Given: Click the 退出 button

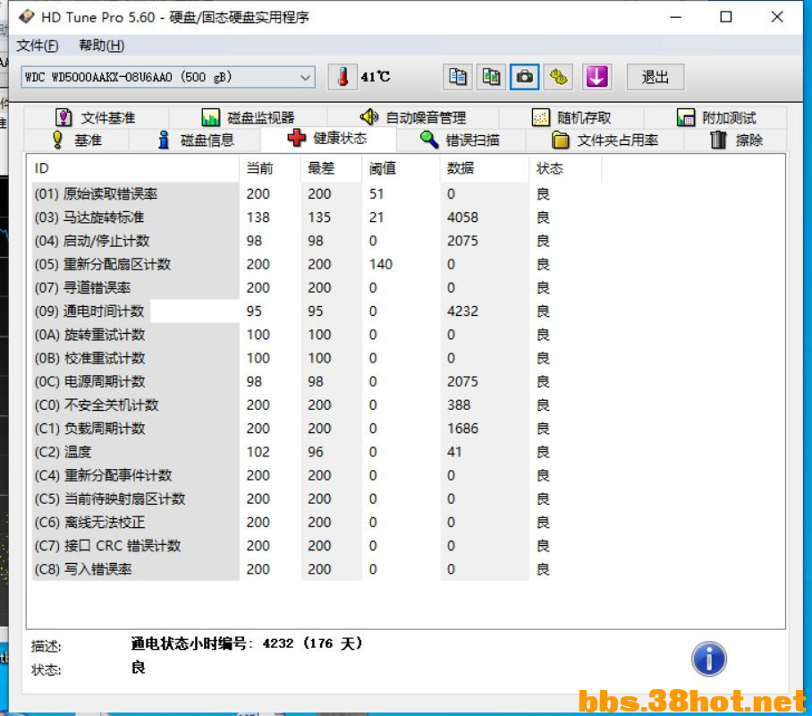Looking at the screenshot, I should (x=656, y=77).
